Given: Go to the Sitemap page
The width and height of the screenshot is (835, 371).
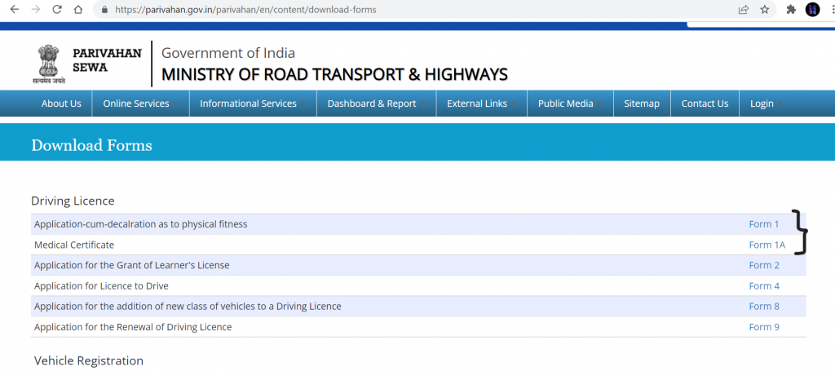Looking at the screenshot, I should click(641, 104).
